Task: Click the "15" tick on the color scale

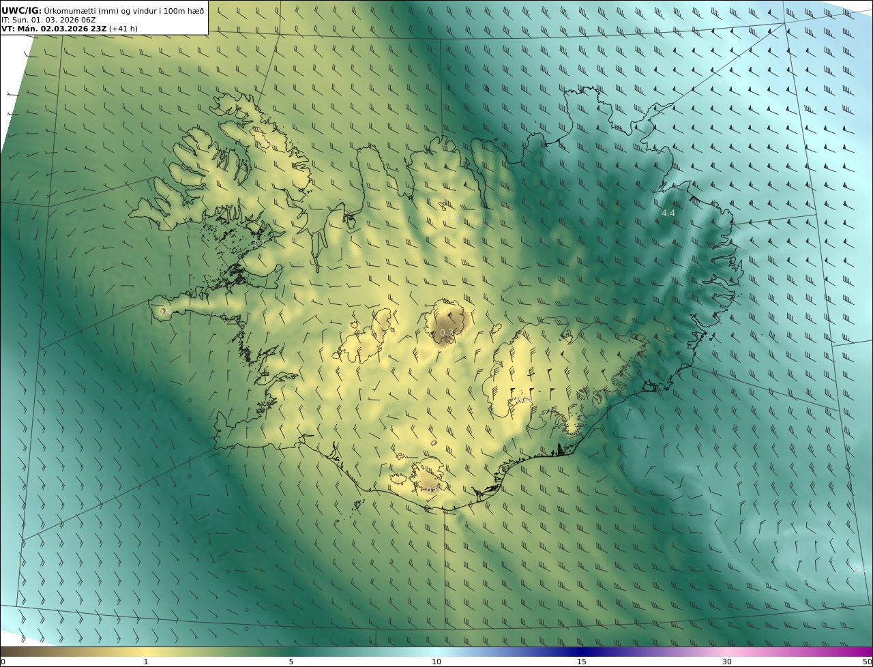Action: pos(582,662)
